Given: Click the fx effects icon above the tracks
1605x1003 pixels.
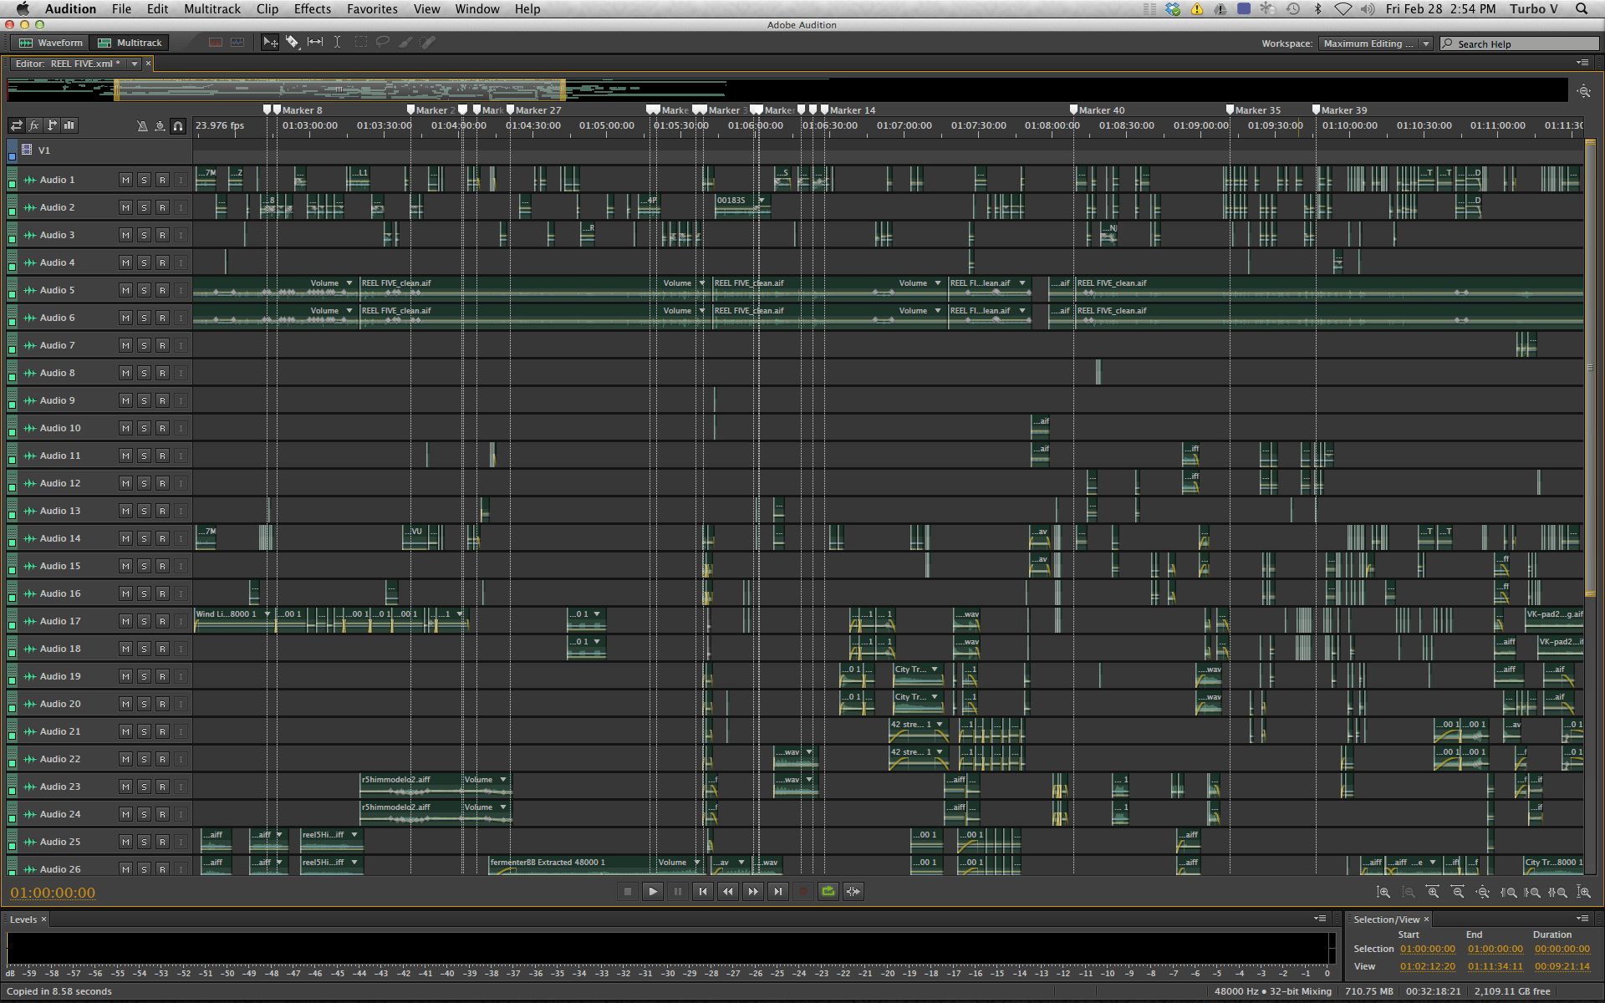Looking at the screenshot, I should (33, 125).
